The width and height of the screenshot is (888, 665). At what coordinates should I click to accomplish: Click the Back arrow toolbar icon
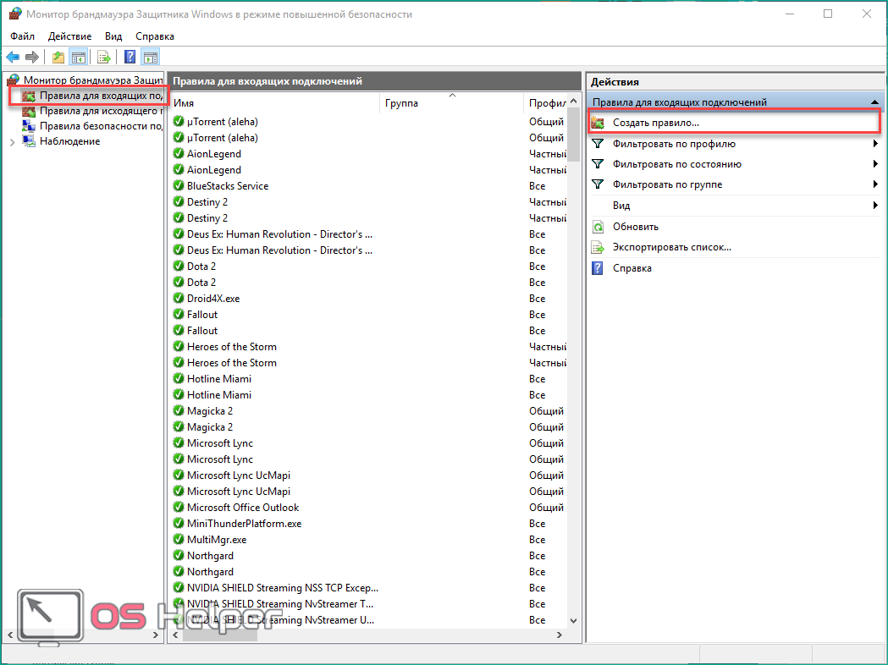point(13,57)
